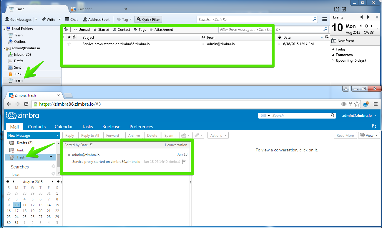Screen dimensions: 382x228
Task: Close the 'Zimbra: Trash' browser tab
Action: pyautogui.click(x=58, y=95)
